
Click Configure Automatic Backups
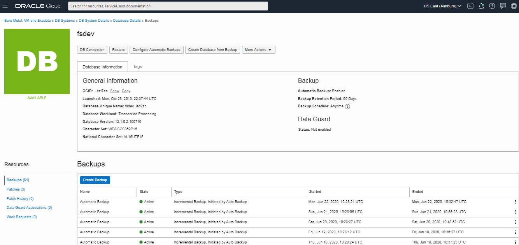(156, 50)
